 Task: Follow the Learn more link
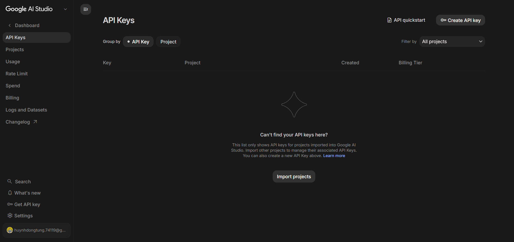334,156
